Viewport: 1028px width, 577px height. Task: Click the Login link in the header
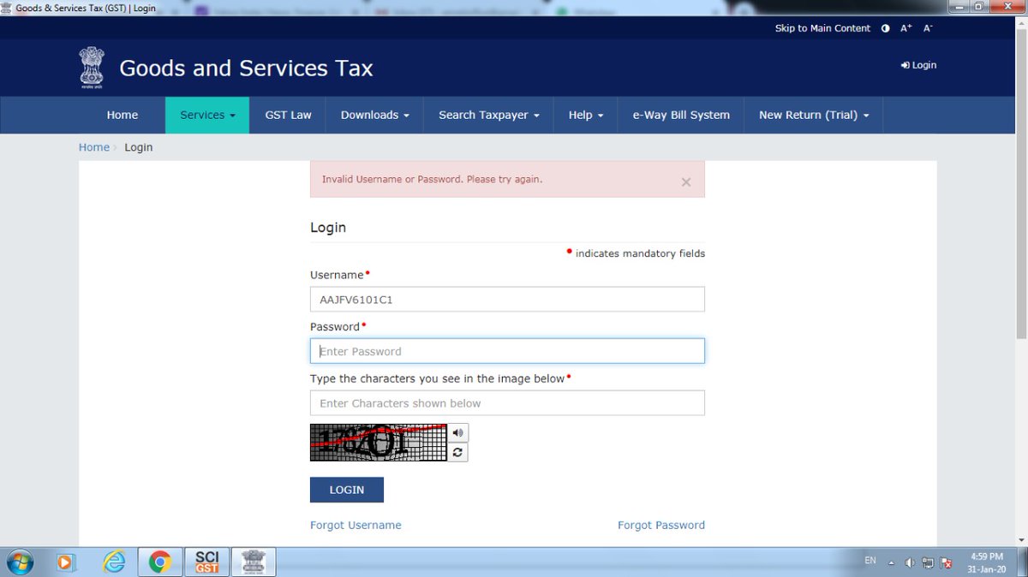click(x=918, y=65)
